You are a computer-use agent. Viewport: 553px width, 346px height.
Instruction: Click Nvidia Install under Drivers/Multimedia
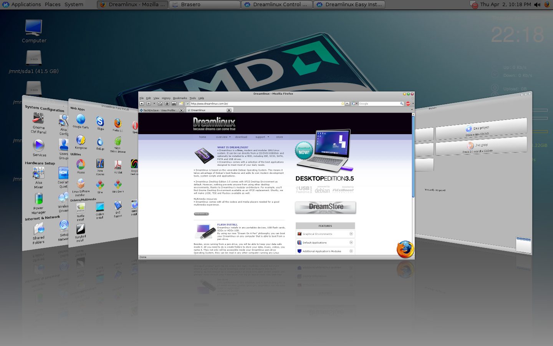pyautogui.click(x=81, y=208)
